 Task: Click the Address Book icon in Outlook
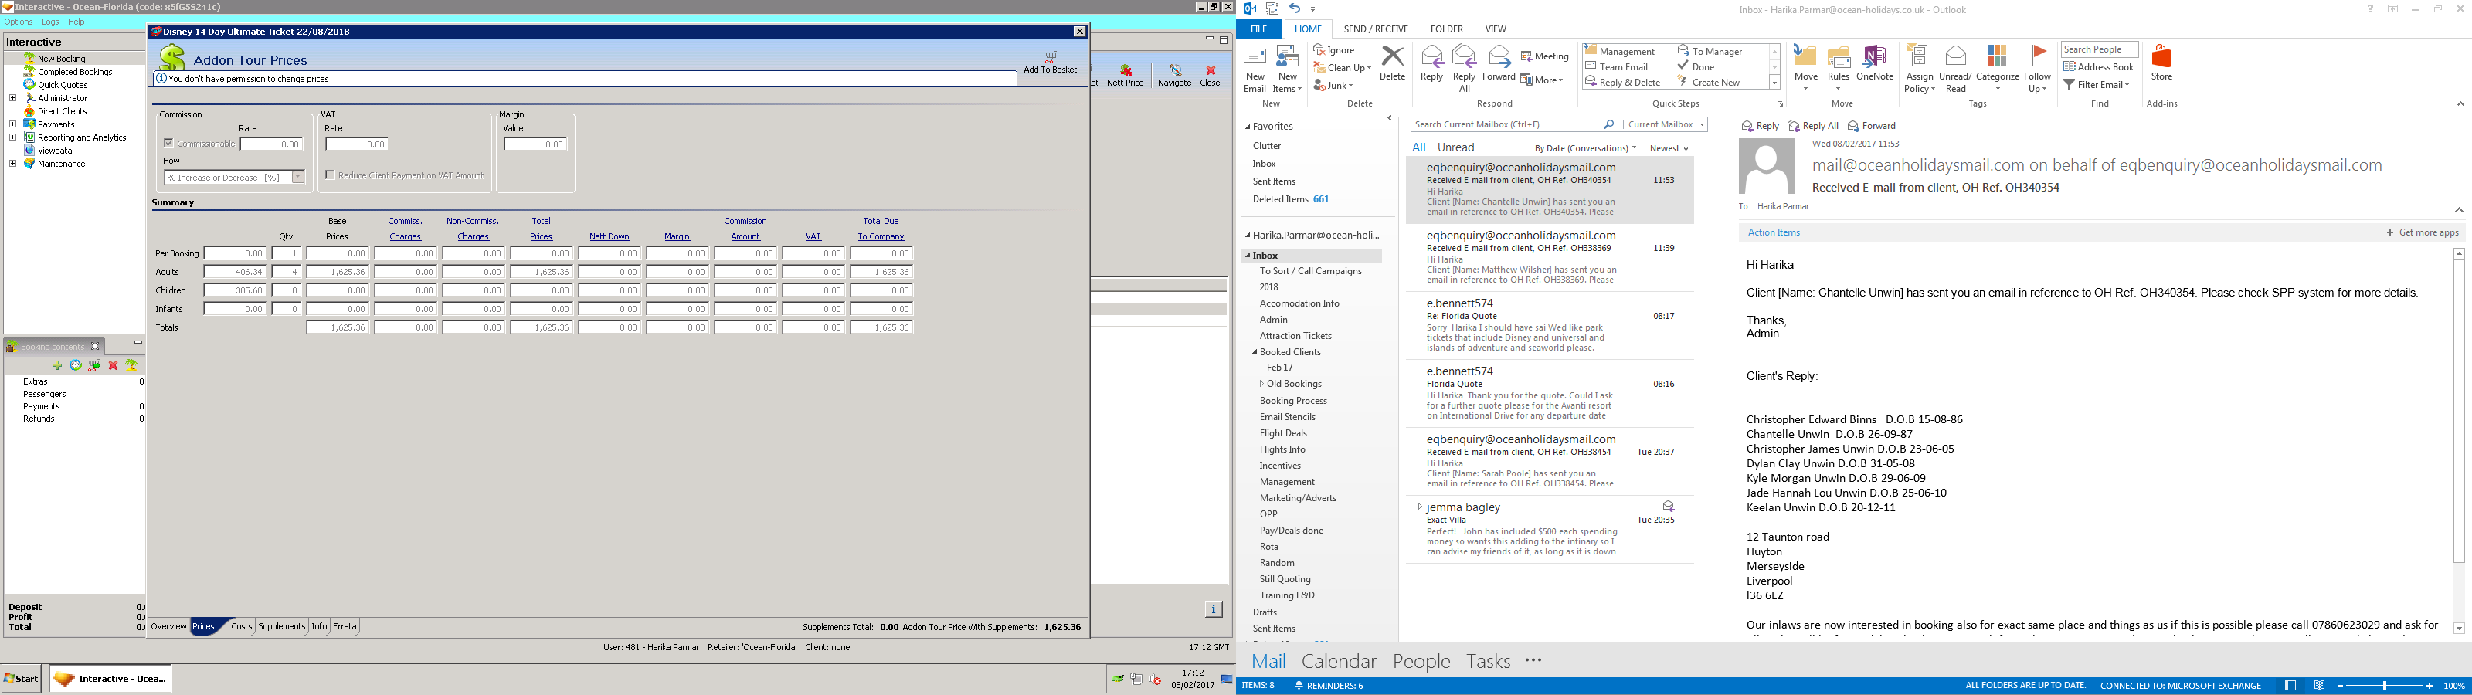pos(2070,67)
